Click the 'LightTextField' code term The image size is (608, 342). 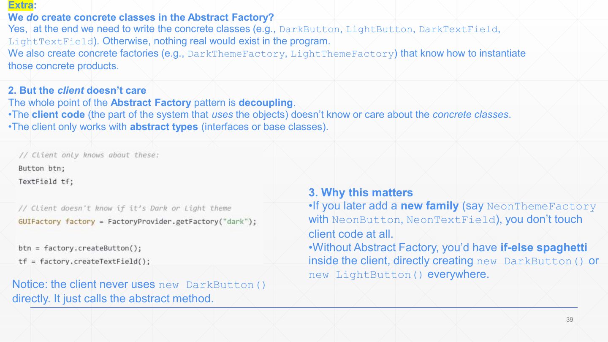tap(51, 42)
